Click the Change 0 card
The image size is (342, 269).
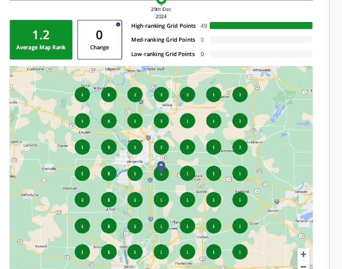click(100, 40)
